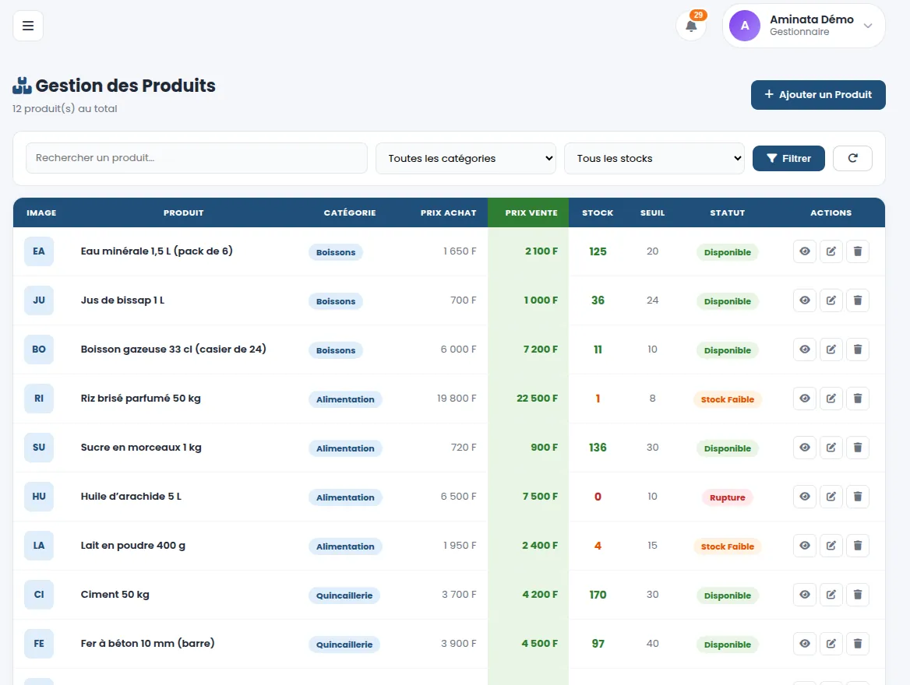Delete the Eau minérale 1,5 L product

(858, 251)
